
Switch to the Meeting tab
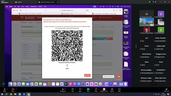pyautogui.click(x=18, y=2)
